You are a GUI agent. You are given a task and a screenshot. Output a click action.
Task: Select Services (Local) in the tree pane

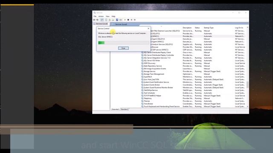coord(102,24)
